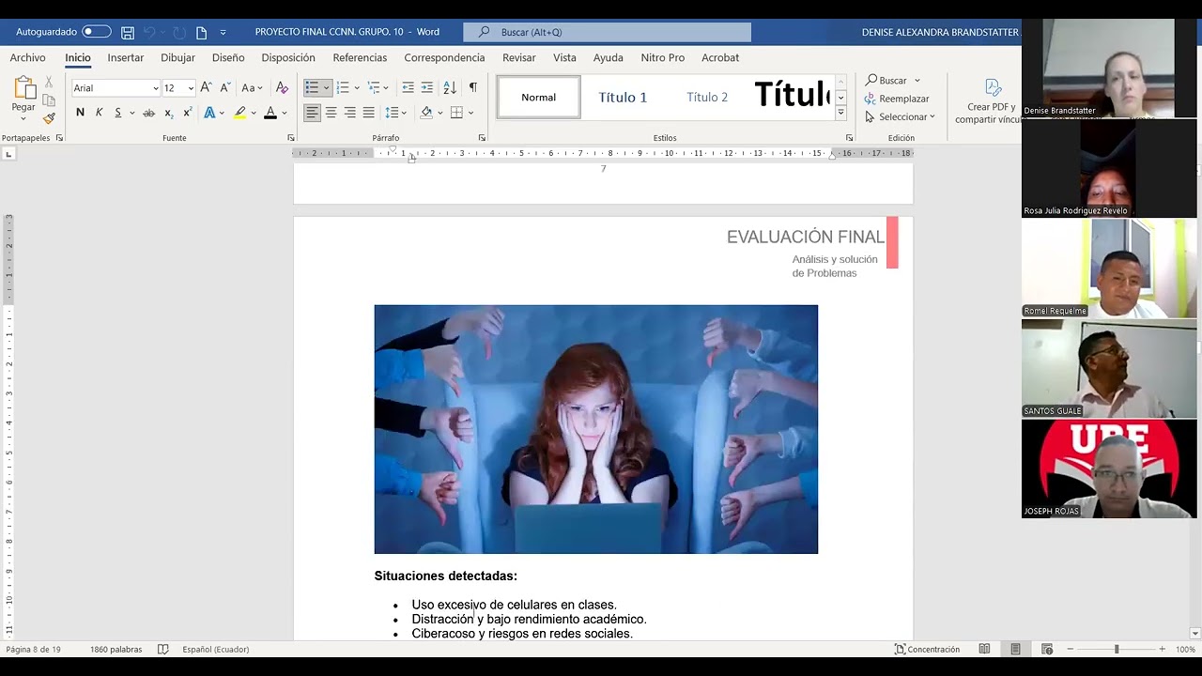Click the Reemplazar button
The width and height of the screenshot is (1202, 676).
coord(897,99)
